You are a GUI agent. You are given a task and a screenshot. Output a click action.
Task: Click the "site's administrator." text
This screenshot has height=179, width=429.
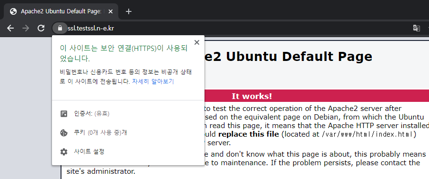point(101,172)
